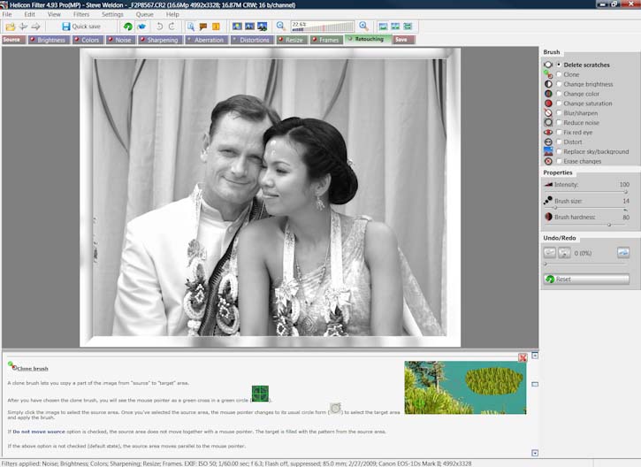This screenshot has height=467, width=641.
Task: Open the Edit menu
Action: tap(29, 14)
